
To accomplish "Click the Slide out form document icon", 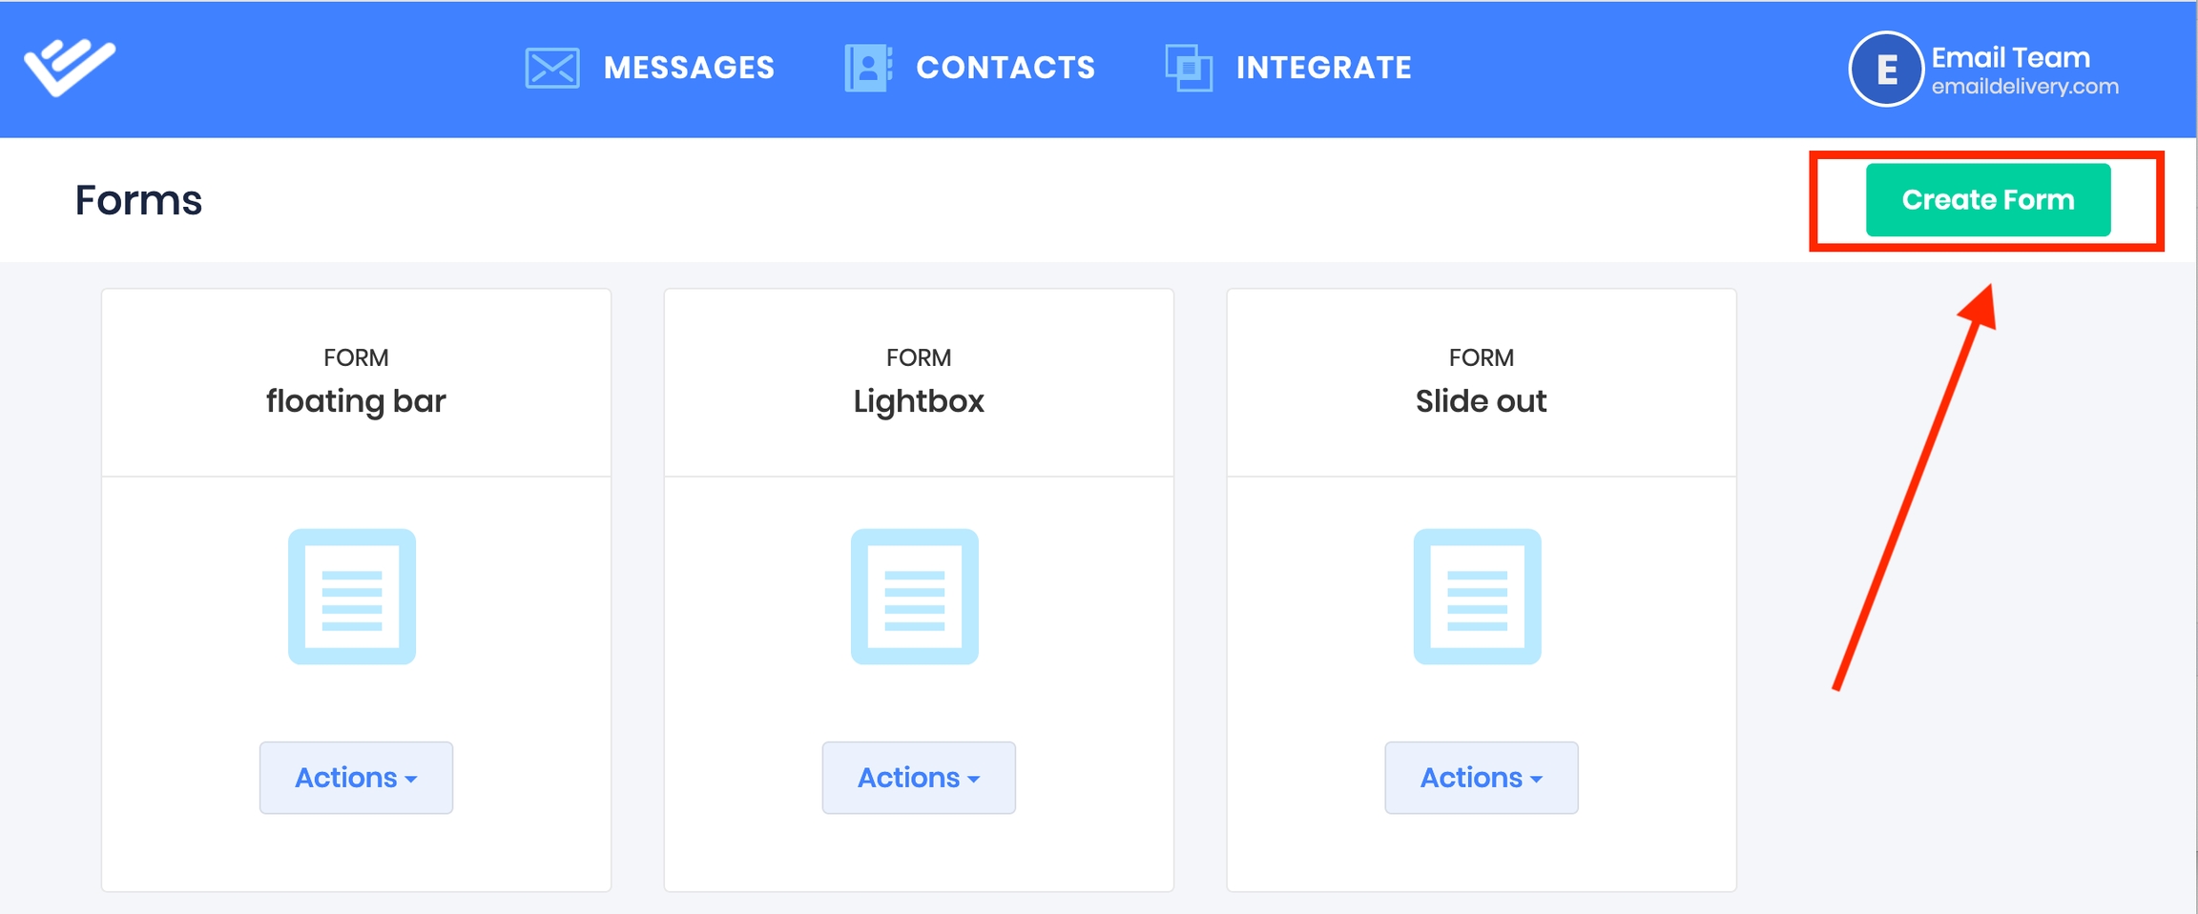I will (x=1477, y=597).
